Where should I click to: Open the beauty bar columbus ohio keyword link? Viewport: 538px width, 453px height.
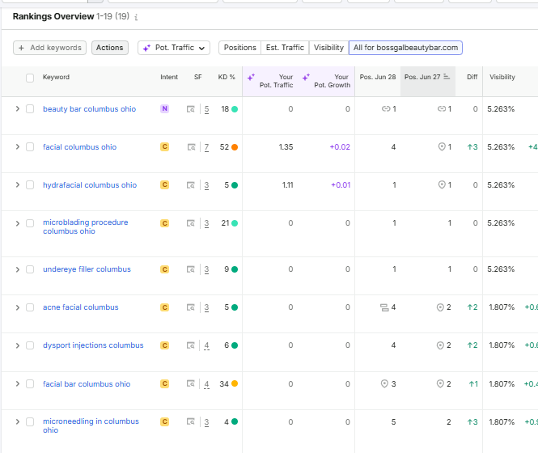[x=89, y=109]
